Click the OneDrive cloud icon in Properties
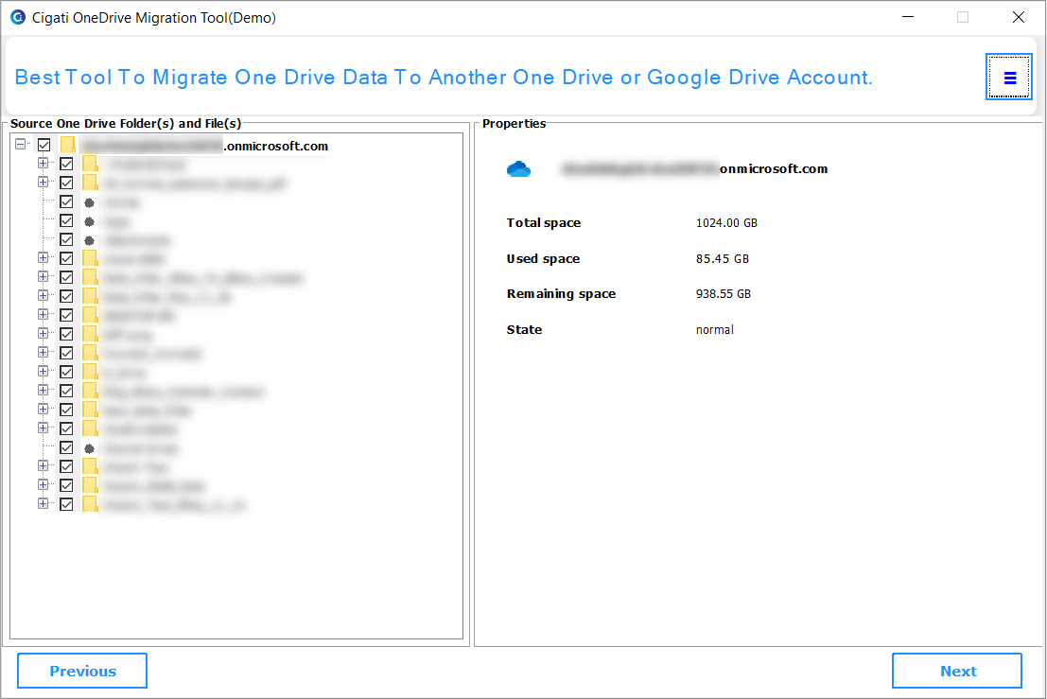1047x699 pixels. 519,169
